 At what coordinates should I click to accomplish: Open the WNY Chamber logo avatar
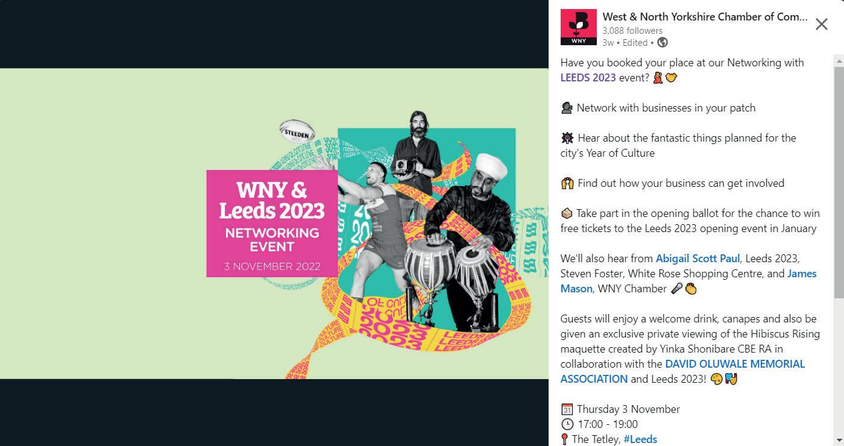(x=579, y=27)
